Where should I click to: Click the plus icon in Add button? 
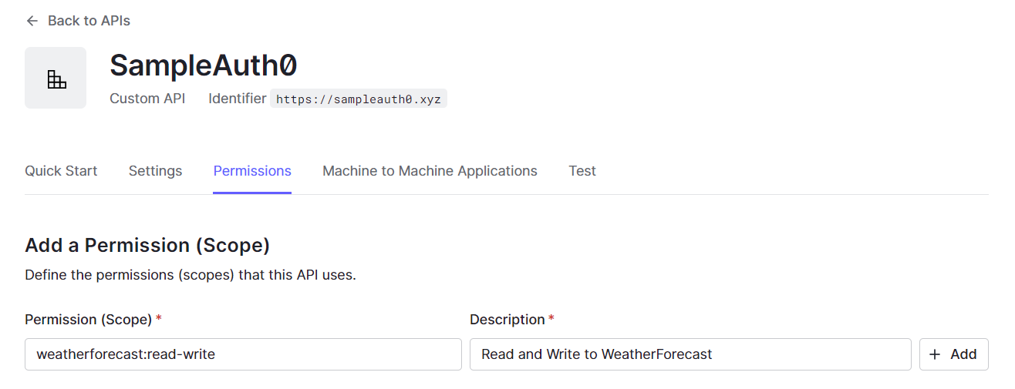[x=936, y=354]
